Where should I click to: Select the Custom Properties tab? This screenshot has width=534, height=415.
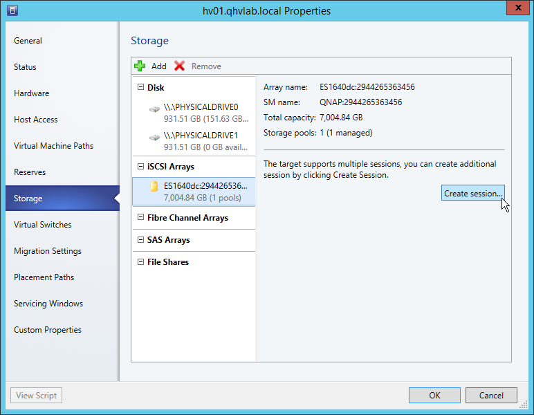tap(48, 330)
